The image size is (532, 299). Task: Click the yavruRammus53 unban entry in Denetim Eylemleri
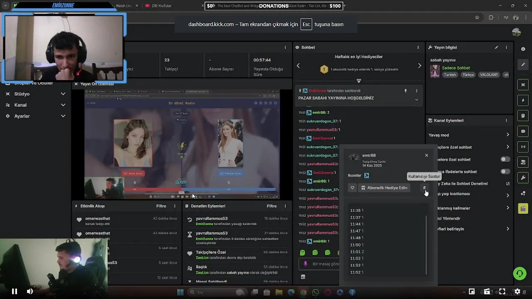pos(237,221)
